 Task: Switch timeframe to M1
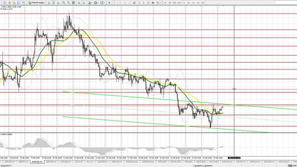165,3
